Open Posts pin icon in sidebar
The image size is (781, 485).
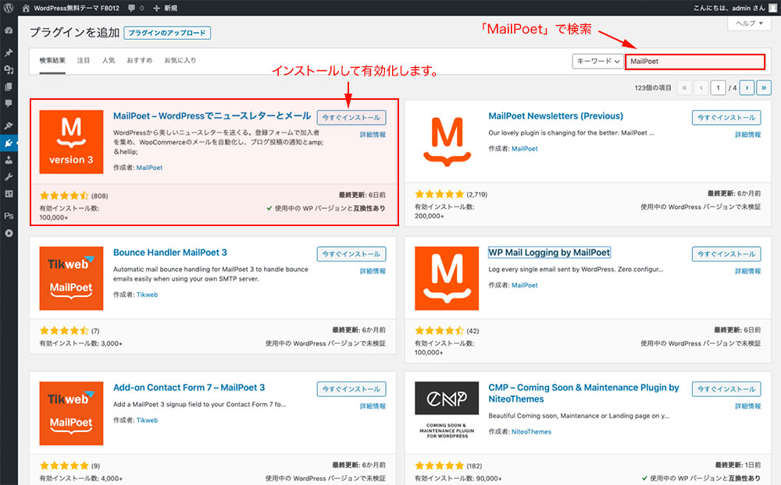pos(9,52)
